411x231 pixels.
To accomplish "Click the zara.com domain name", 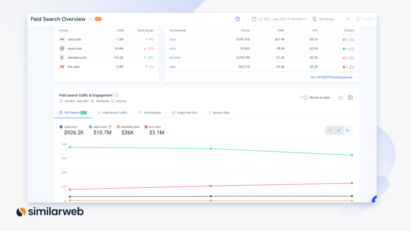I will pos(74,39).
